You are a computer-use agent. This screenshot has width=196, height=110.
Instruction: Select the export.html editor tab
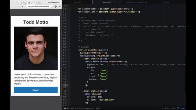point(107,2)
